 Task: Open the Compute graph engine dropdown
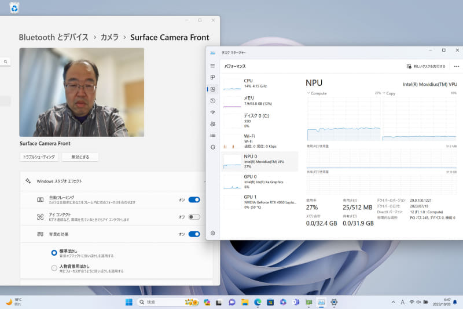[x=317, y=93]
